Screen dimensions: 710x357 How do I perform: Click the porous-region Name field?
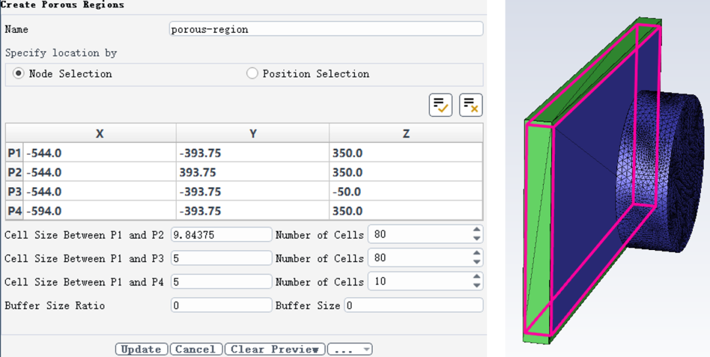pos(325,29)
